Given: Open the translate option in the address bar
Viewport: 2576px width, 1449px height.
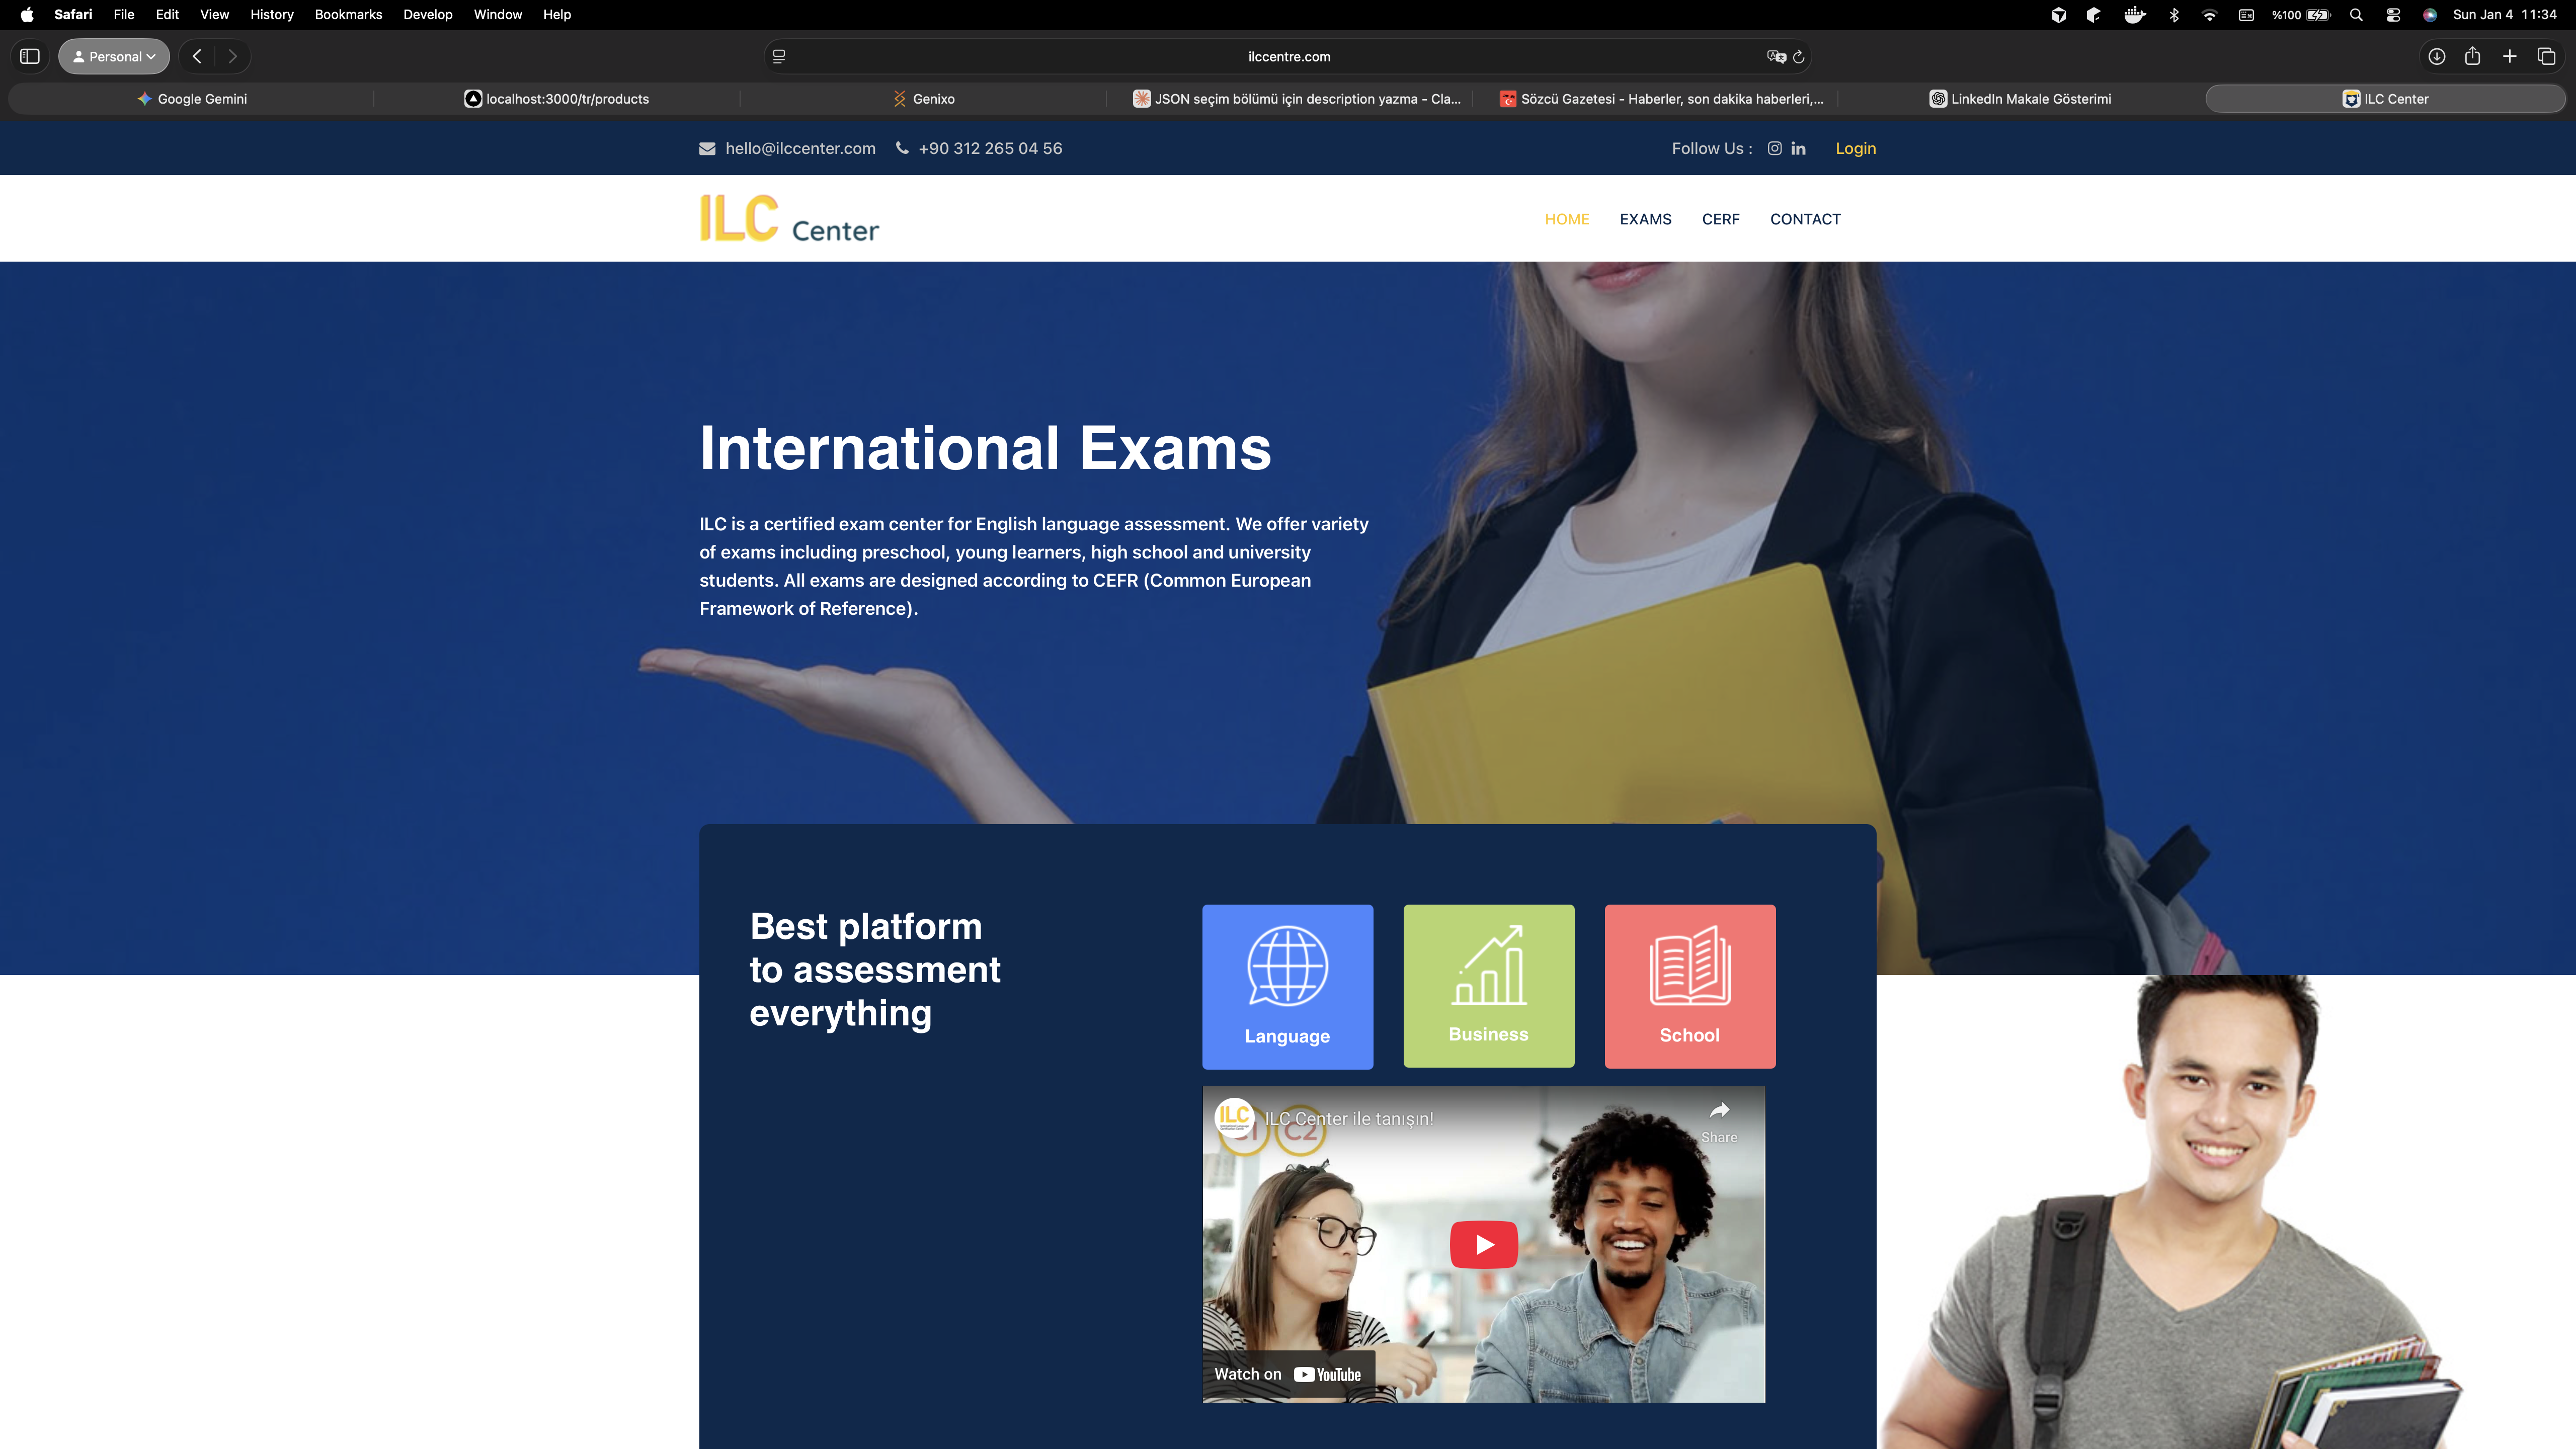Looking at the screenshot, I should click(x=1776, y=56).
